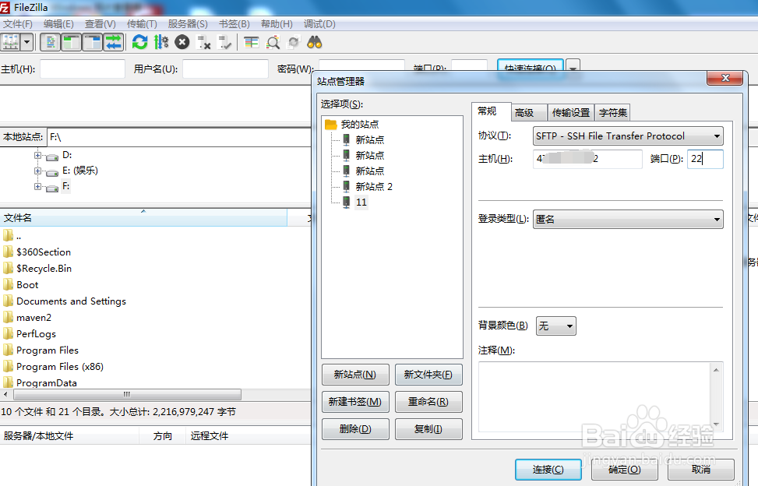
Task: Open the 服务器(S) menu
Action: (x=188, y=24)
